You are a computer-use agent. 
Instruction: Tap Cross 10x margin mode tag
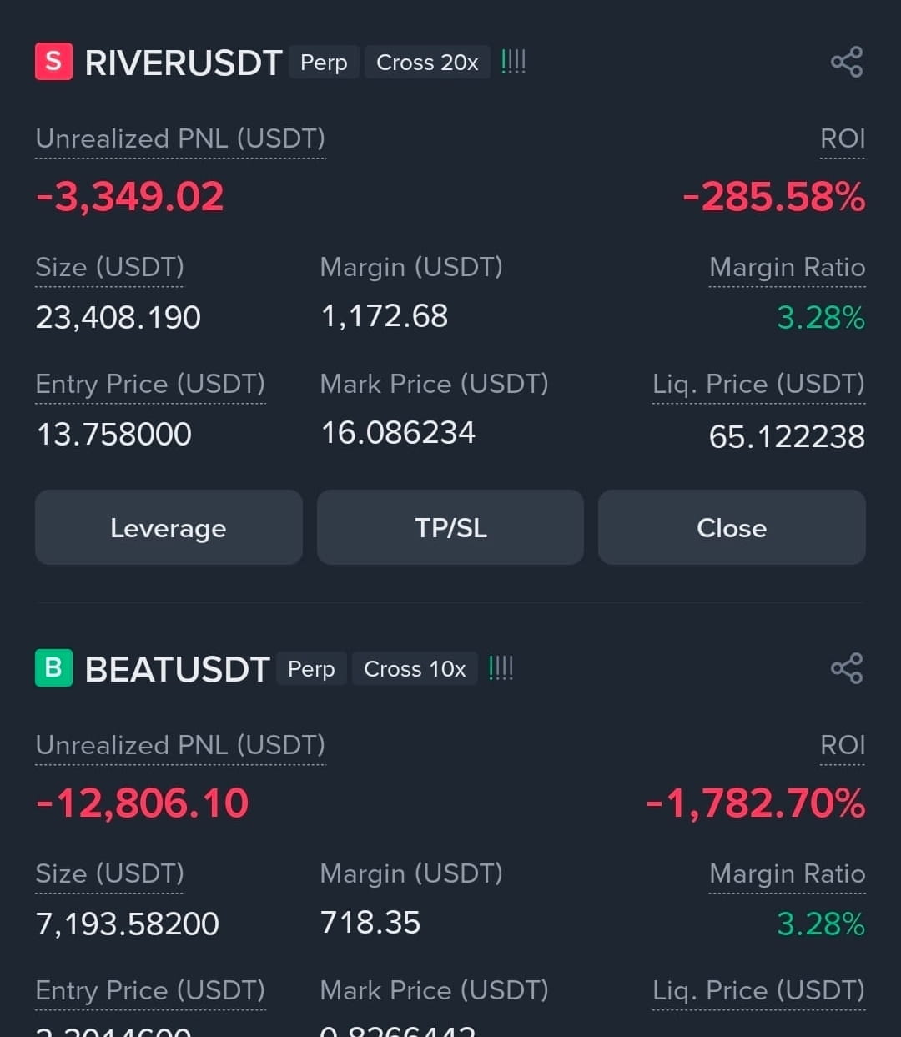415,669
